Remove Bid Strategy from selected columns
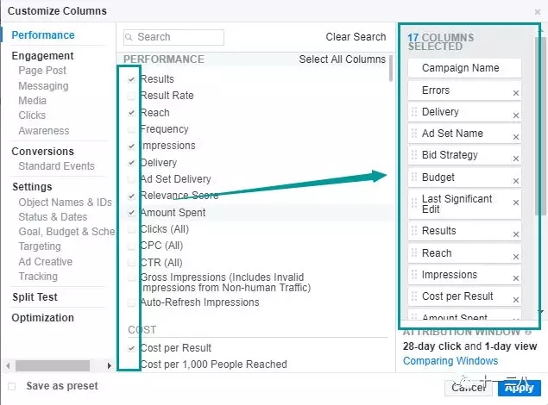 [x=516, y=159]
